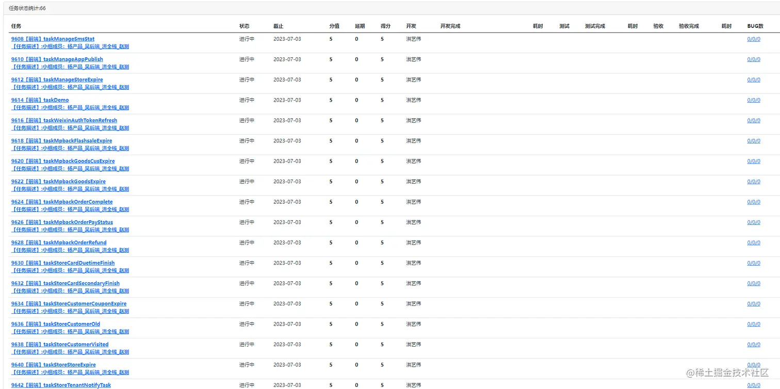This screenshot has width=780, height=389.
Task: Open task 9632 taskStoreCardSecondaryFinish link
Action: click(x=66, y=284)
